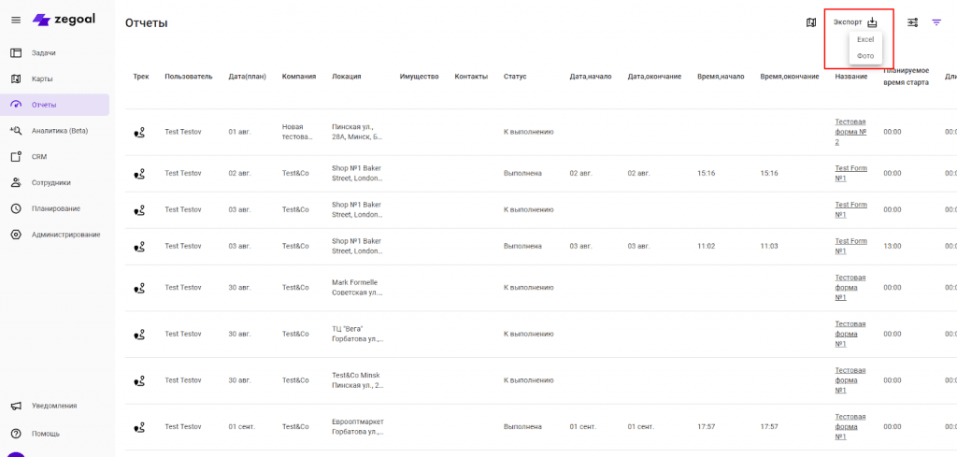
Task: Expand the Экспорт dropdown
Action: click(855, 22)
